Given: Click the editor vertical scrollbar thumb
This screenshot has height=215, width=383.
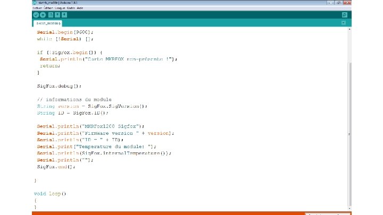Looking at the screenshot, I should click(x=349, y=134).
